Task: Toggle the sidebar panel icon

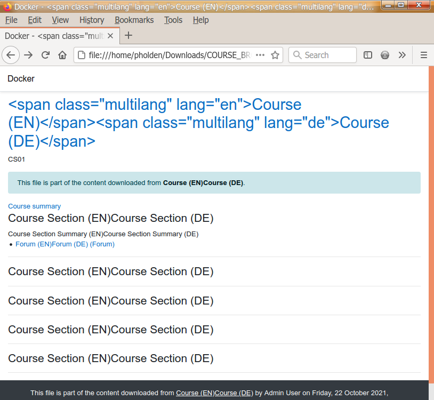Action: pyautogui.click(x=367, y=55)
